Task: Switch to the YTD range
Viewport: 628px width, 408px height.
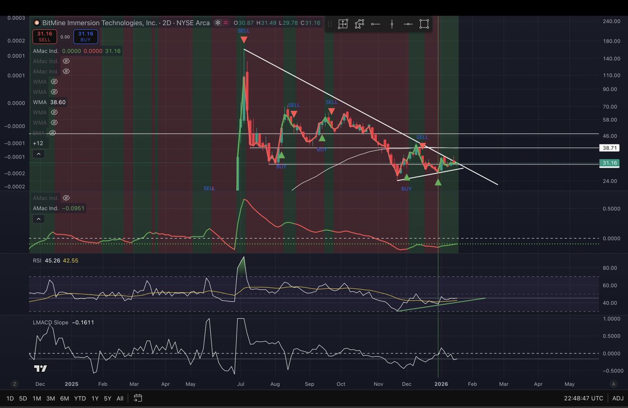Action: [x=80, y=399]
